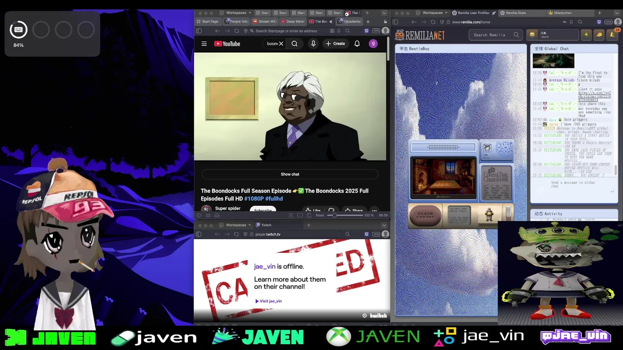Start YouTube voice search with the microphone
The image size is (623, 350).
point(313,44)
